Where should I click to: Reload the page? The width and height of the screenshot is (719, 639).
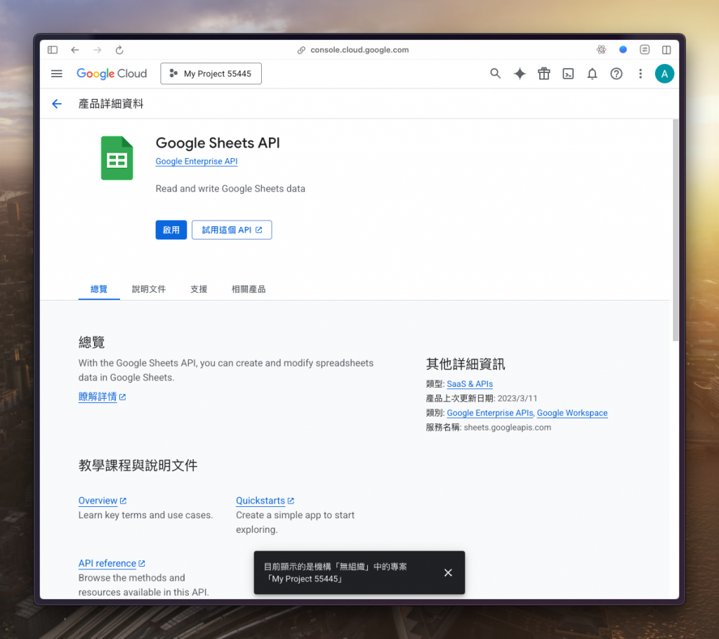pyautogui.click(x=119, y=50)
